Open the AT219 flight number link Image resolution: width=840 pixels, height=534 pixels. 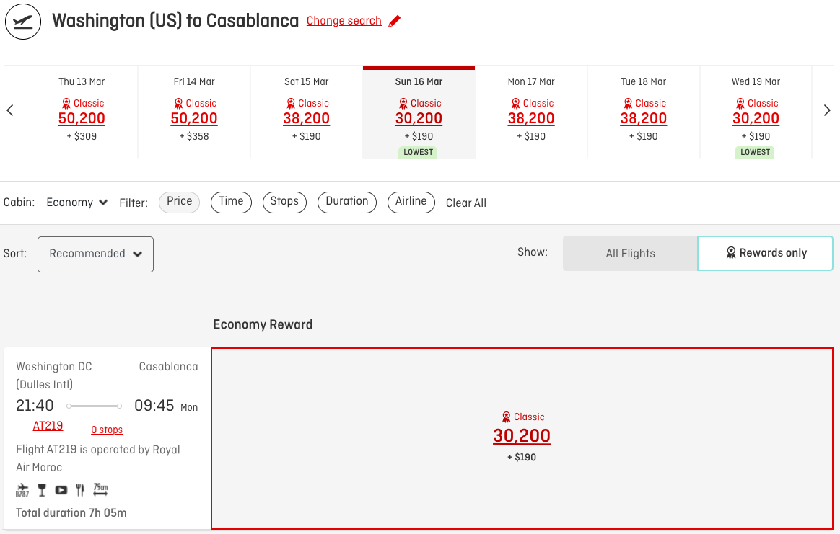coord(48,425)
